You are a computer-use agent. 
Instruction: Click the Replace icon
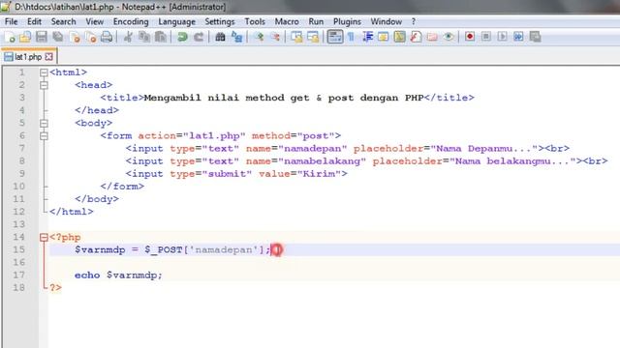[236, 37]
